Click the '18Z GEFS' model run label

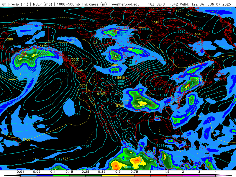pos(156,4)
